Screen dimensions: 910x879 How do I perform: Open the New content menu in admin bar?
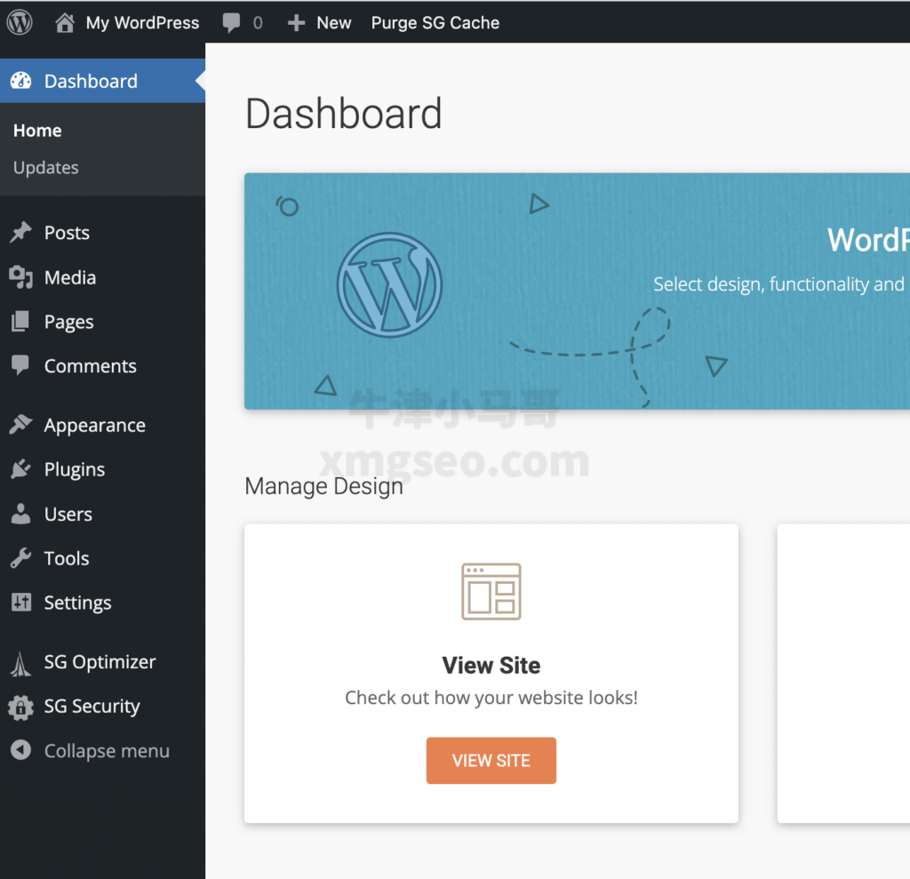click(334, 22)
